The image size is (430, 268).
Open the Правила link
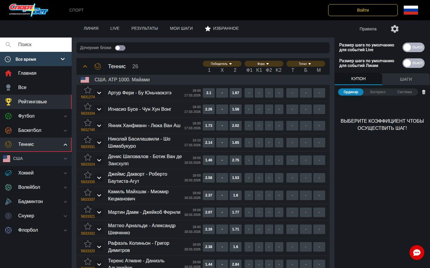[x=368, y=29]
